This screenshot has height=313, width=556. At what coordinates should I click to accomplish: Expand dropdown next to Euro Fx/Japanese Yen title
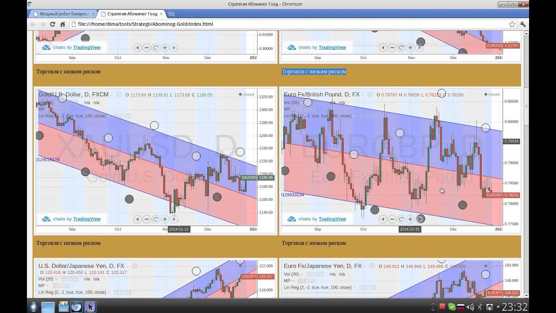pyautogui.click(x=364, y=266)
